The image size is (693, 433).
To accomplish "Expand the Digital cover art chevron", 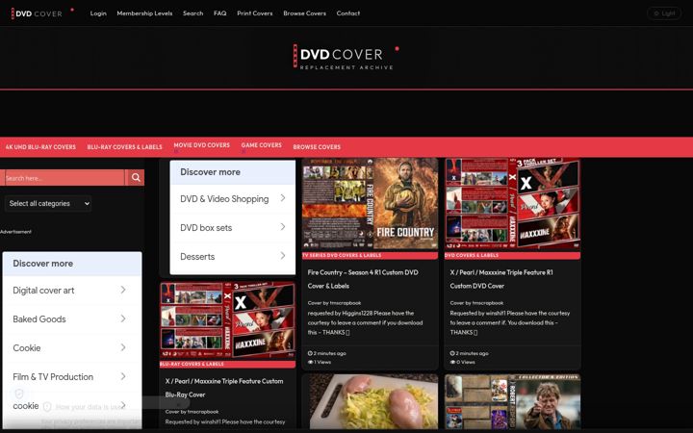I will click(123, 290).
